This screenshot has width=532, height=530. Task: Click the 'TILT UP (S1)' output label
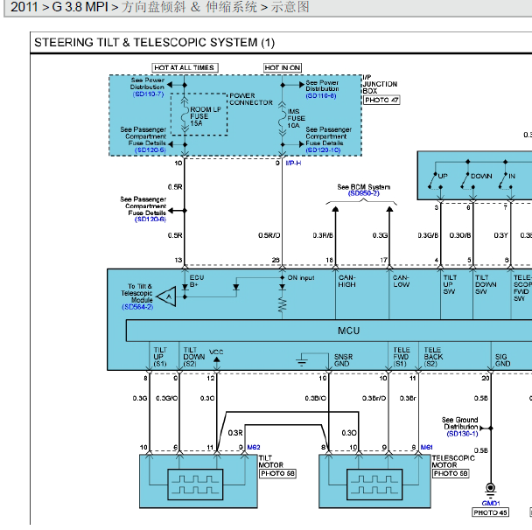[160, 357]
